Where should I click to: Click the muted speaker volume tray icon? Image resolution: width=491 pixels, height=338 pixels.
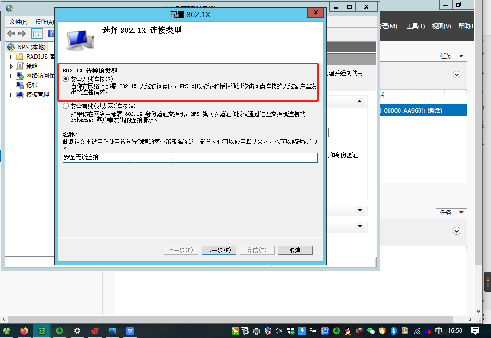tap(279, 331)
